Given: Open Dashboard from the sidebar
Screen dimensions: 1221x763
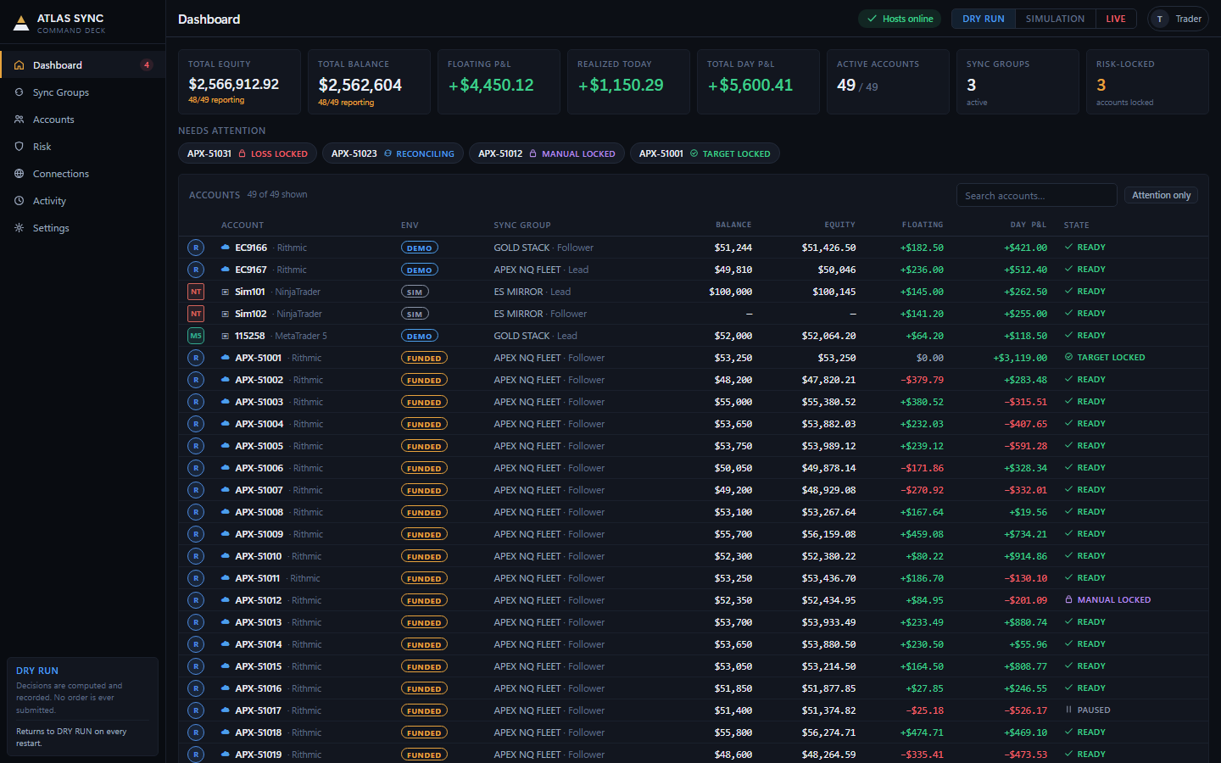Looking at the screenshot, I should (83, 65).
